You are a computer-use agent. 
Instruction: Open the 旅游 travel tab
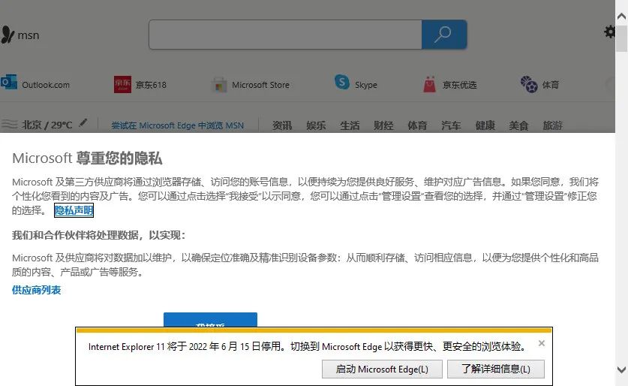pos(553,125)
